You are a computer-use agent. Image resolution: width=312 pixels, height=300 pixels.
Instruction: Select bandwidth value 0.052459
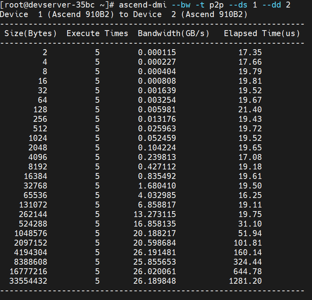click(x=157, y=138)
